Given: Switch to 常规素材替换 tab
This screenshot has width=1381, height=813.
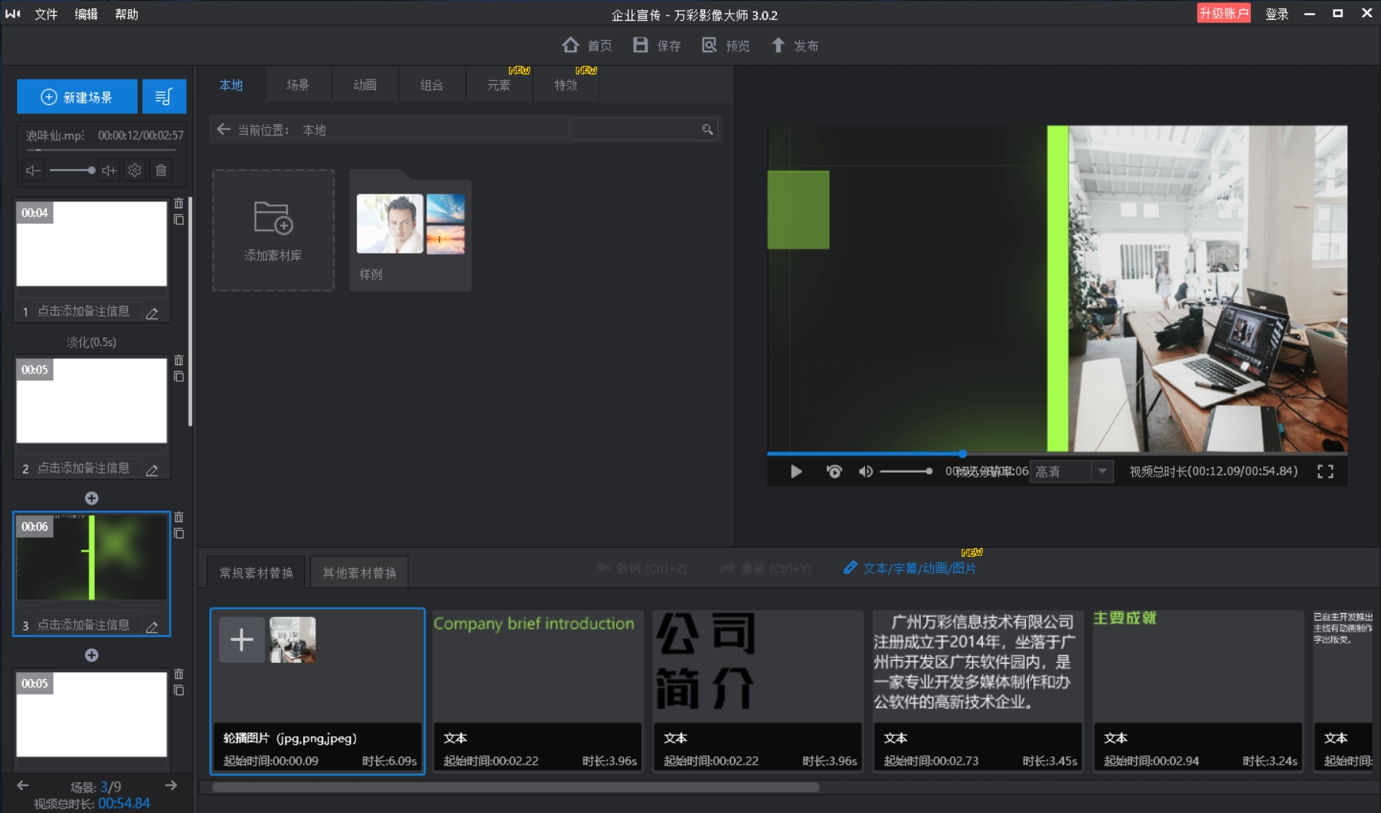Looking at the screenshot, I should (256, 573).
